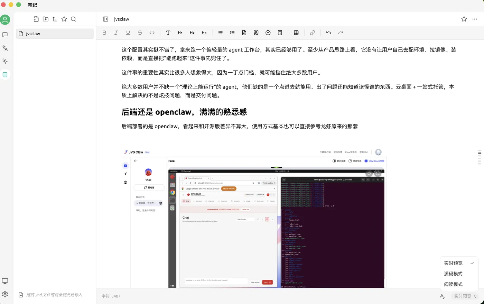The width and height of the screenshot is (484, 304).
Task: Star the jvsclaw note as favorite
Action: pyautogui.click(x=464, y=19)
